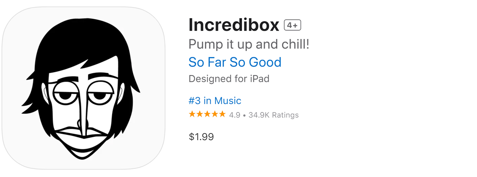Open the 34.9K Ratings count
This screenshot has height=177, width=477.
[274, 115]
